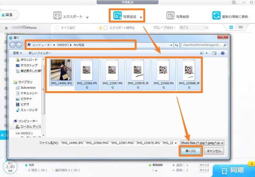255x177 pixels.
Task: Open the view options dropdown arrow
Action: 207,53
